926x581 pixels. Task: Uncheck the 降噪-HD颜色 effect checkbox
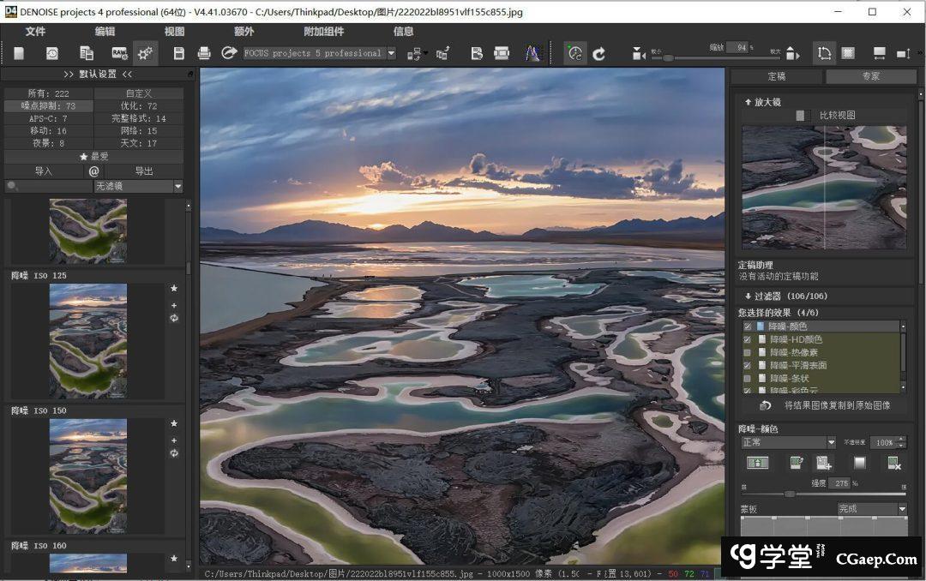[x=748, y=339]
